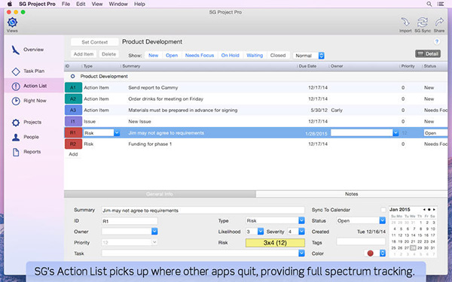Select the A2 action item badge
452x282 pixels.
click(x=73, y=99)
